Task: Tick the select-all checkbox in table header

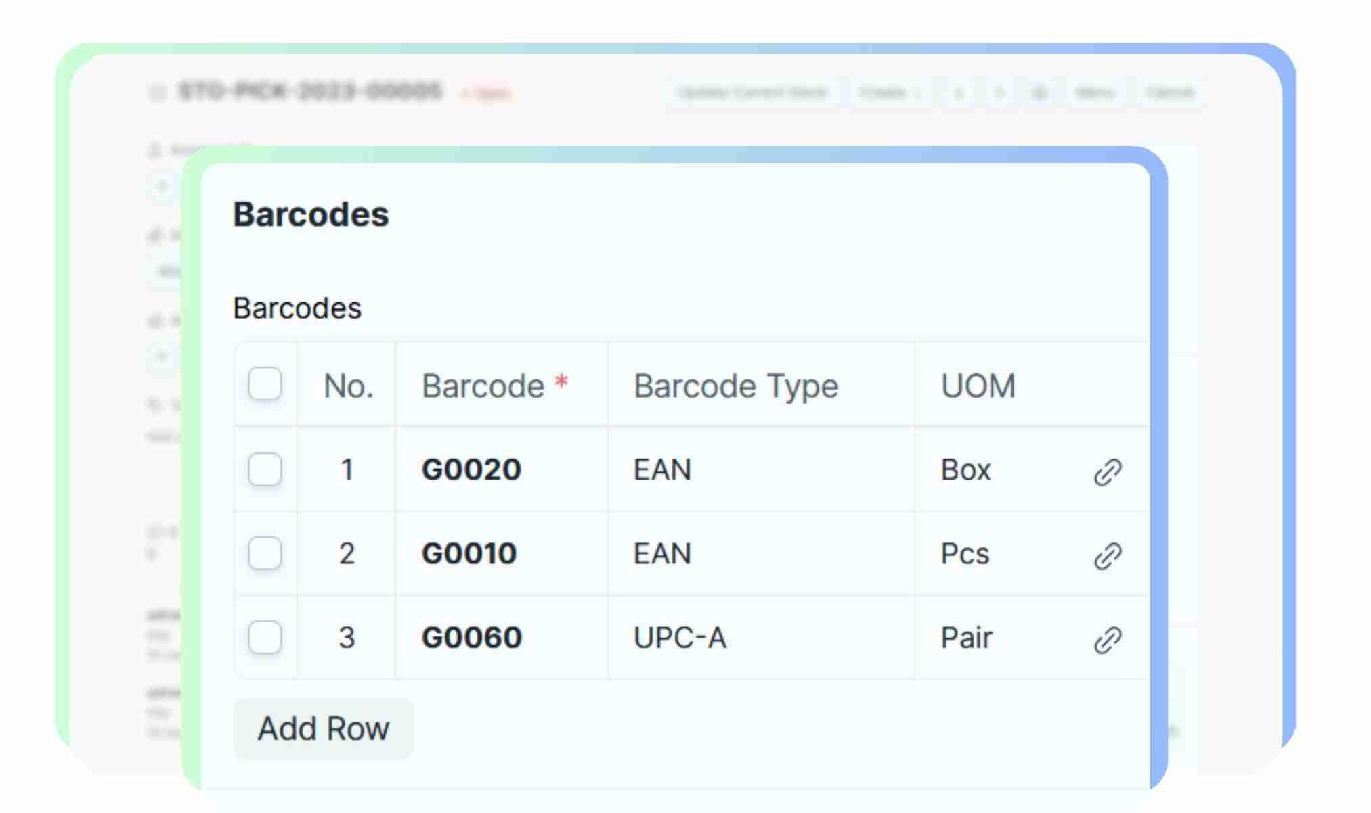Action: coord(265,384)
